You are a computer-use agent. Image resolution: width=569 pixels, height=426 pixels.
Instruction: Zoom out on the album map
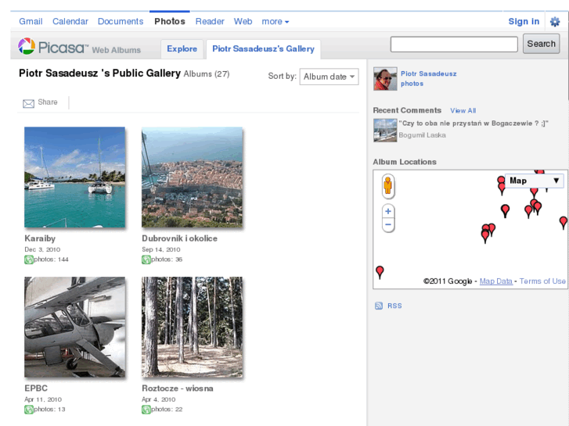(388, 225)
